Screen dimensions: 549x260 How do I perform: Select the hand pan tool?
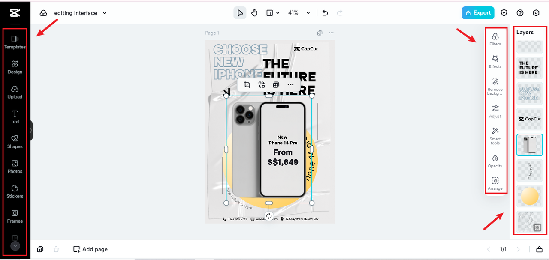(254, 13)
